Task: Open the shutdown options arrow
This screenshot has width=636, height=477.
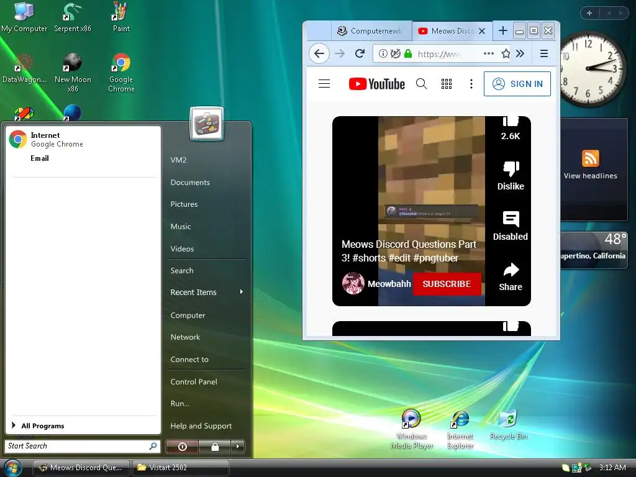Action: pos(238,447)
